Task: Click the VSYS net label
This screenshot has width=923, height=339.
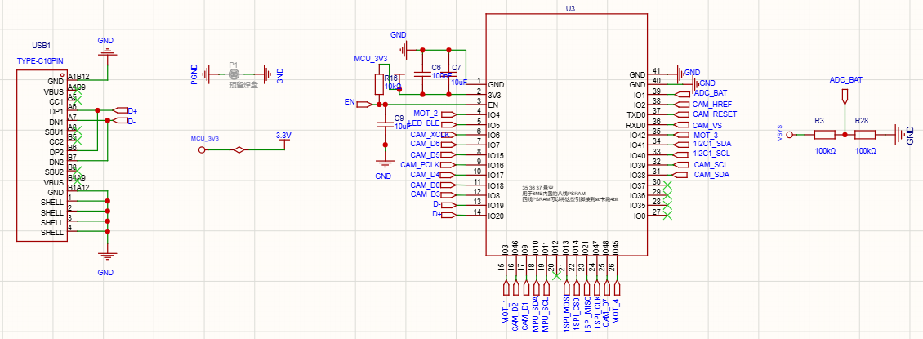Action: [x=780, y=134]
